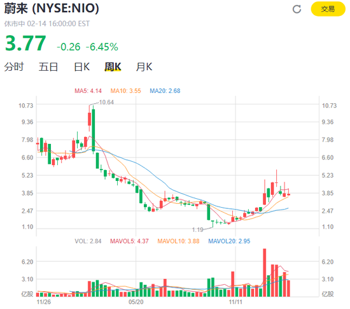The height and width of the screenshot is (309, 350).
Task: Click the MA5: 4.14 indicator label
Action: click(88, 91)
